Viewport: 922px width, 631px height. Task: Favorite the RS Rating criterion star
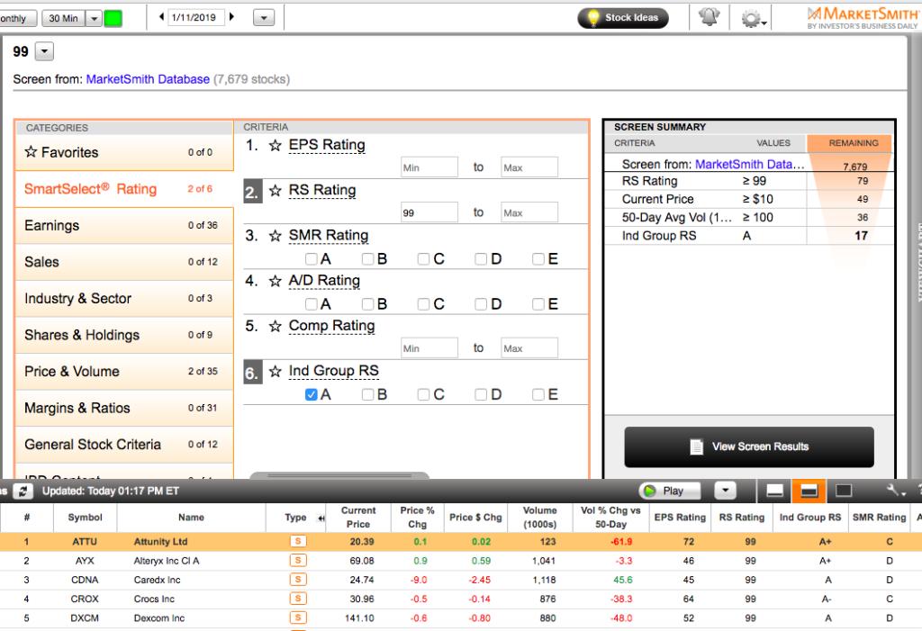(x=276, y=191)
